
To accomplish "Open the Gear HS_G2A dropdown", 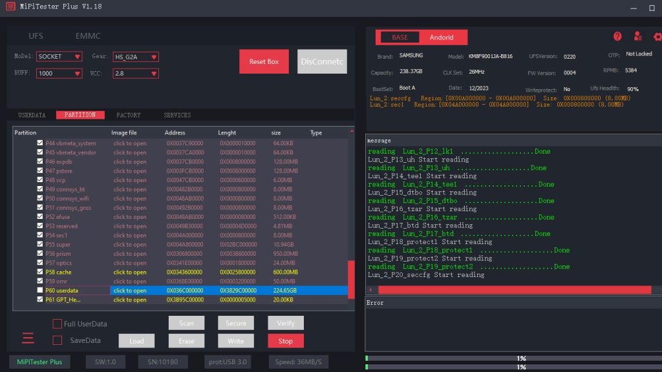I will tap(135, 56).
